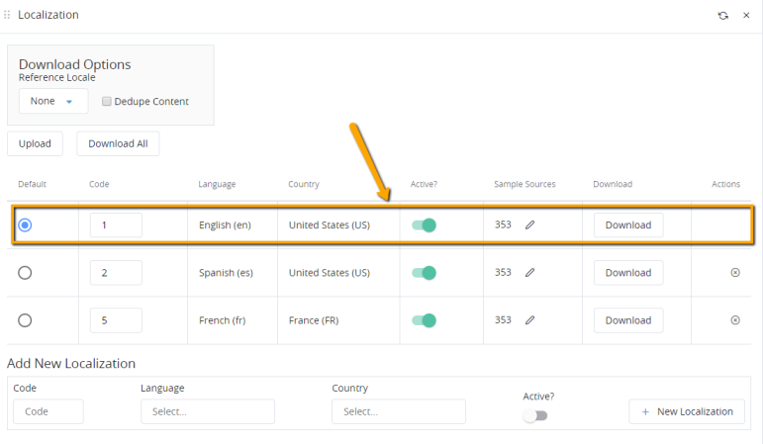Delete the French (fr) localization
This screenshot has width=763, height=444.
[735, 320]
